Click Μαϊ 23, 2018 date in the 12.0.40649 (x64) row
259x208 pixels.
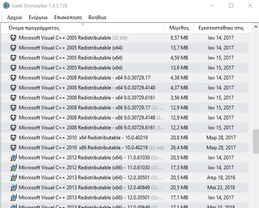[221, 188]
